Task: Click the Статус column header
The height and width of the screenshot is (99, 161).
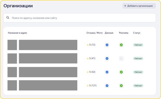Action: (137, 33)
